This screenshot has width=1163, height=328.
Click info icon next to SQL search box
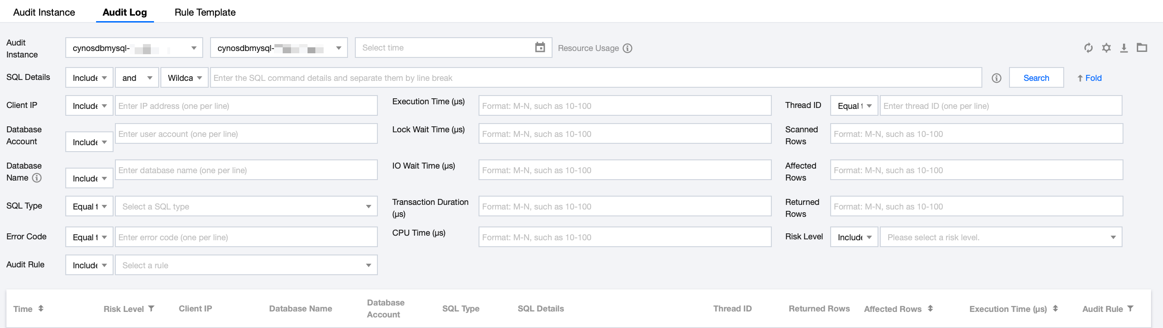(996, 78)
